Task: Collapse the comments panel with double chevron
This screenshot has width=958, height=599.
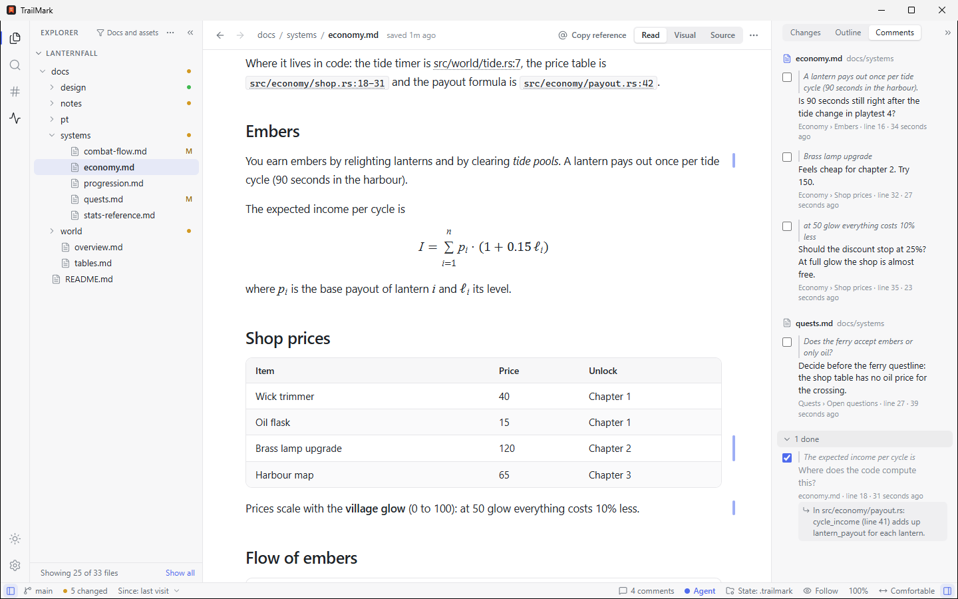Action: pyautogui.click(x=948, y=33)
